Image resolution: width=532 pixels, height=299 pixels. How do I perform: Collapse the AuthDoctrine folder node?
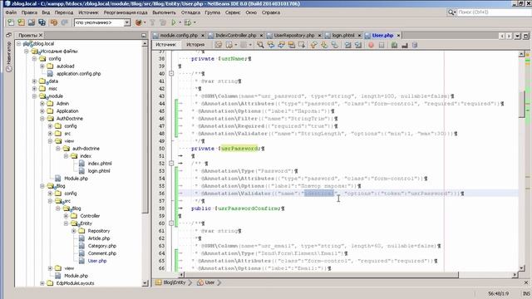[x=42, y=119]
